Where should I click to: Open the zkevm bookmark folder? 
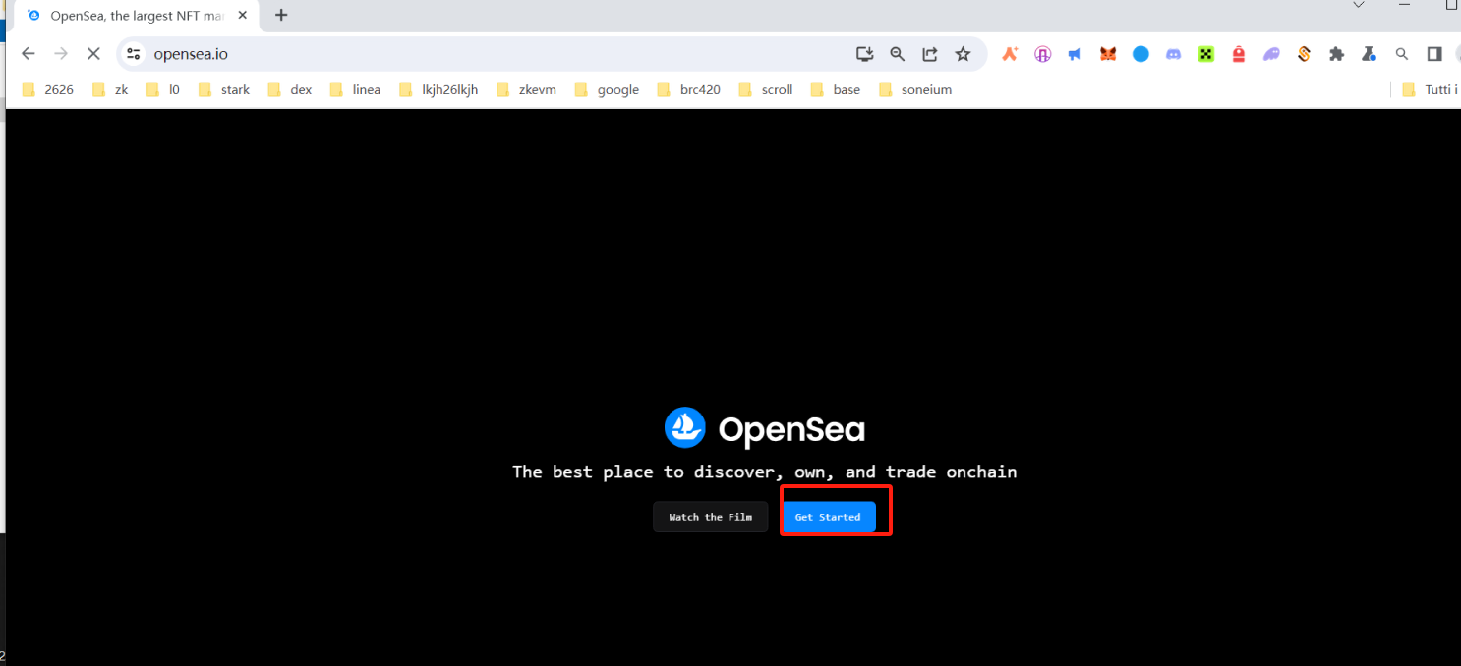(526, 89)
